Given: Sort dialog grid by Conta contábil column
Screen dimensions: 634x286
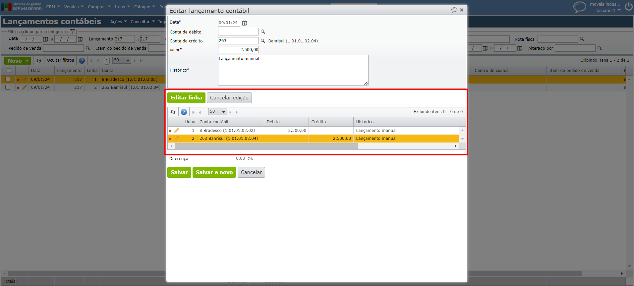Looking at the screenshot, I should pyautogui.click(x=230, y=122).
